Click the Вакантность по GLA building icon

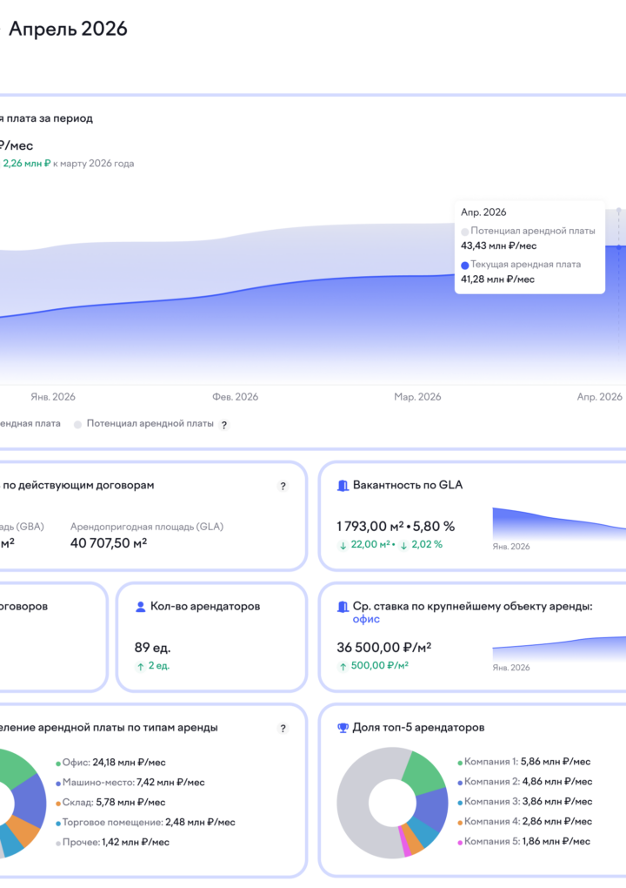pyautogui.click(x=343, y=485)
